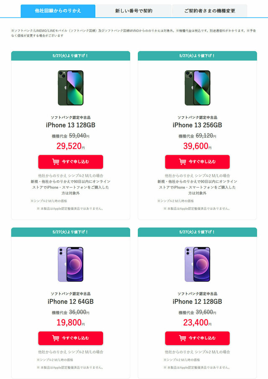
Task: Open green iPhone 13 128GB product image
Action: coord(71,88)
